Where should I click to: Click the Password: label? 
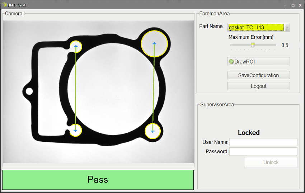click(217, 151)
